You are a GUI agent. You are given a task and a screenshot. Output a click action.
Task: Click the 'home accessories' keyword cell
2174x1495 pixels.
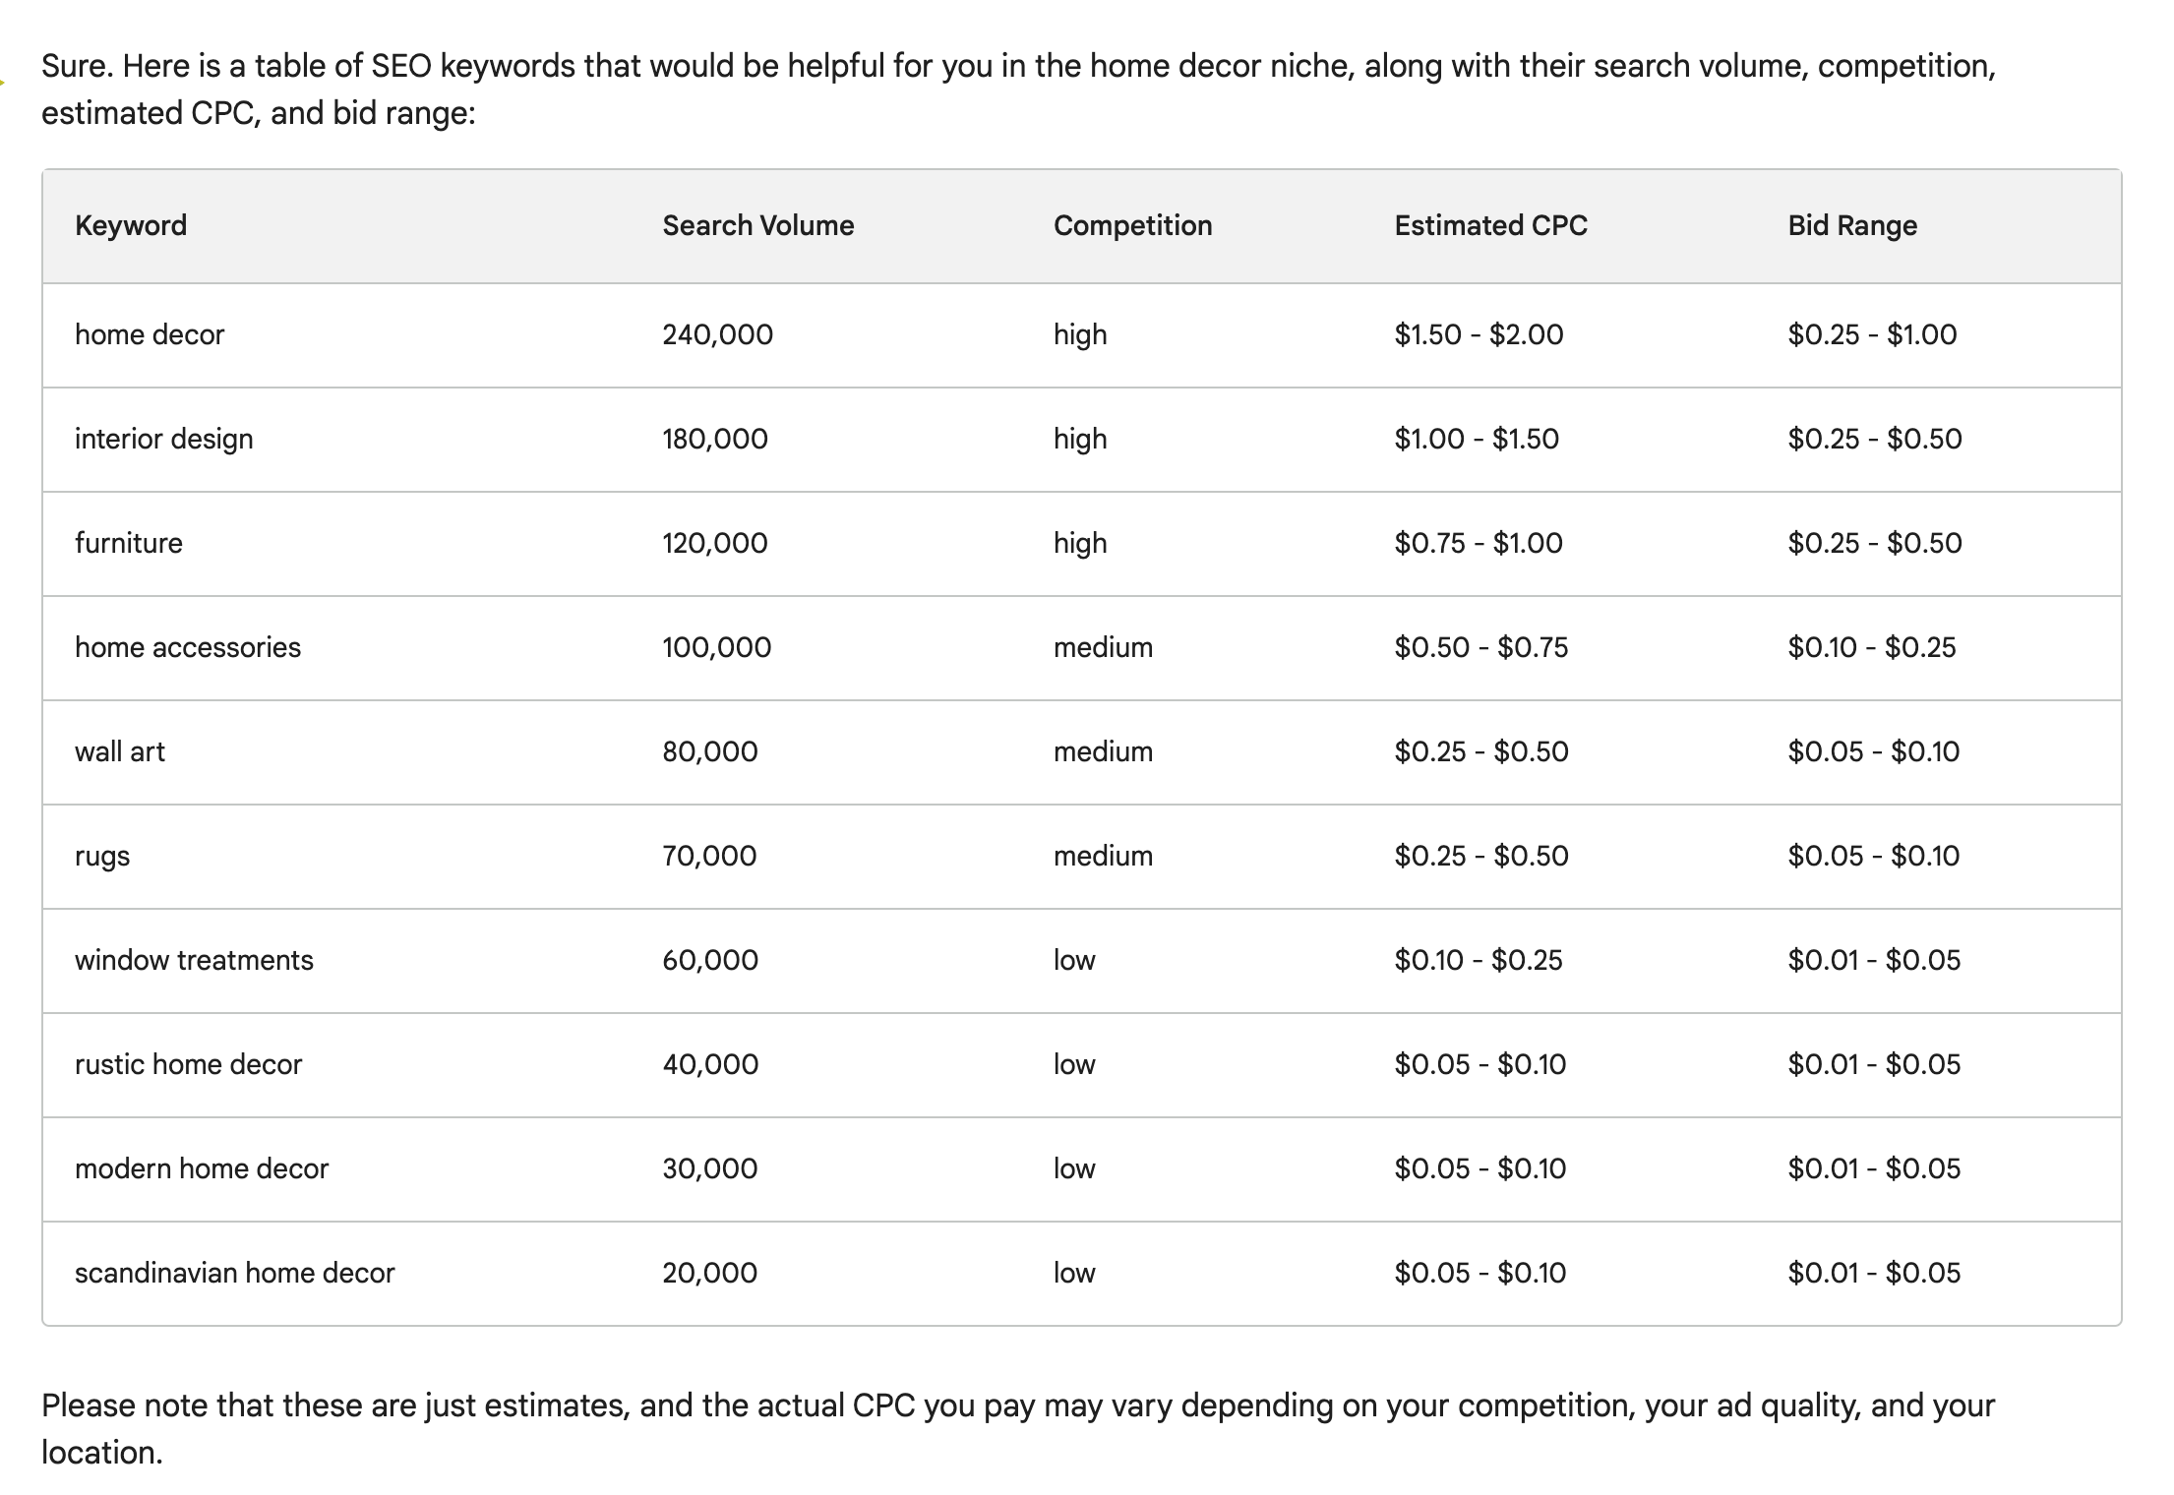click(188, 647)
